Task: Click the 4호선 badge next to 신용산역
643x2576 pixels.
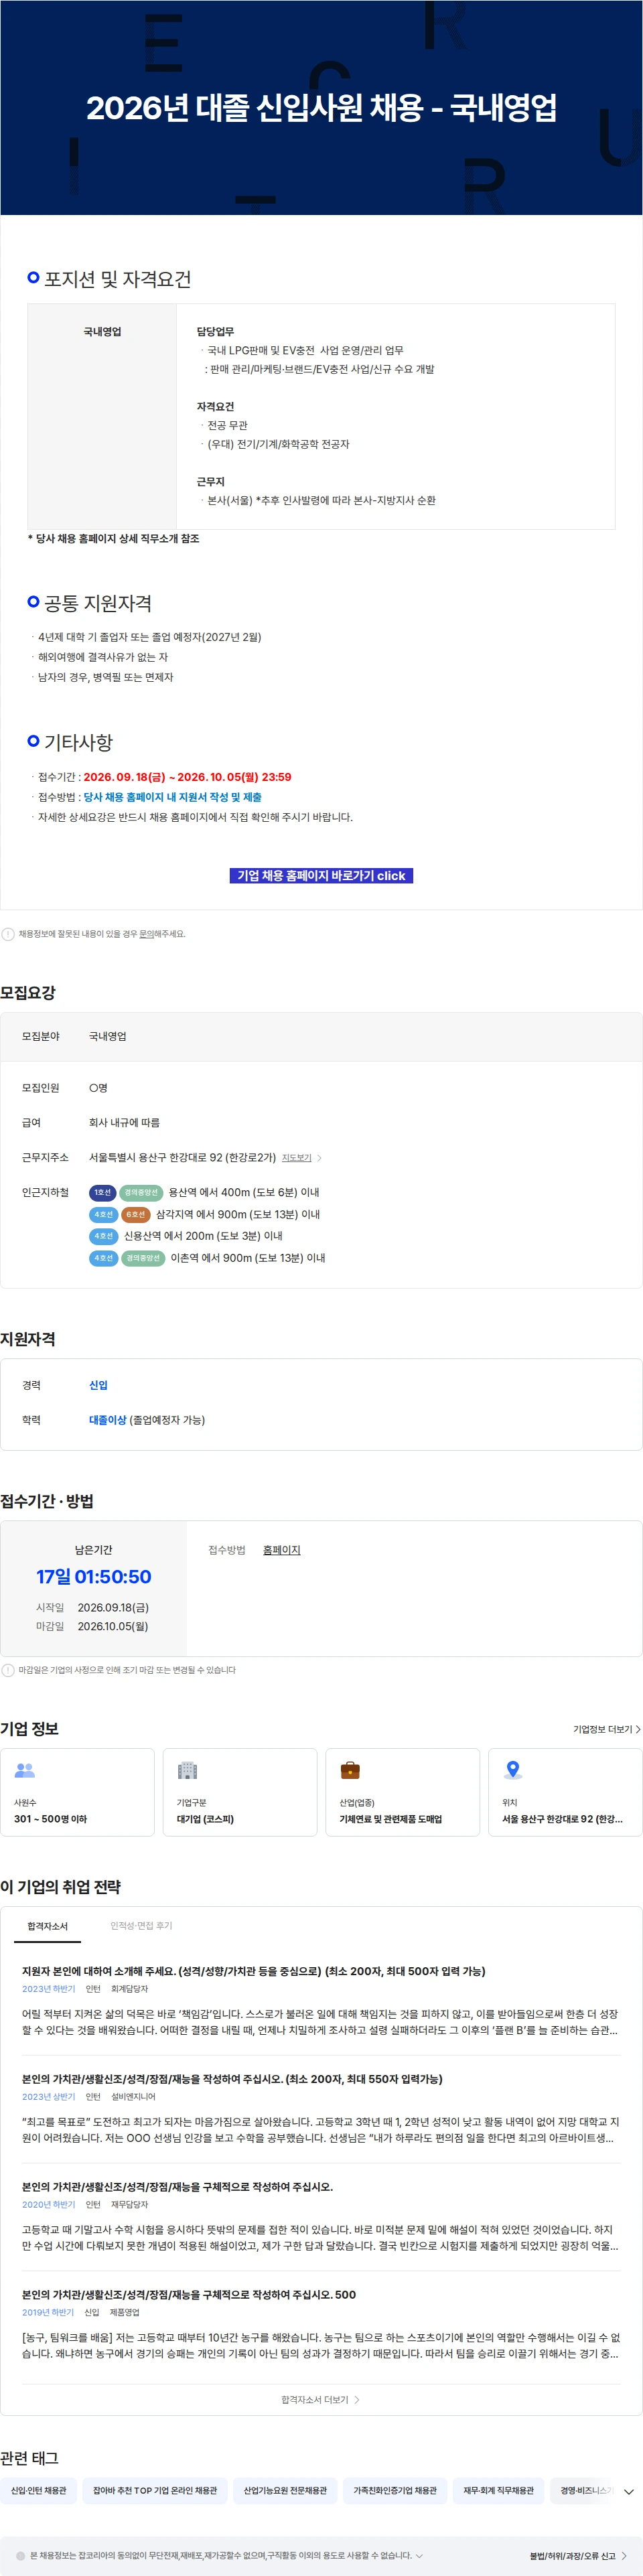Action: [x=104, y=1236]
